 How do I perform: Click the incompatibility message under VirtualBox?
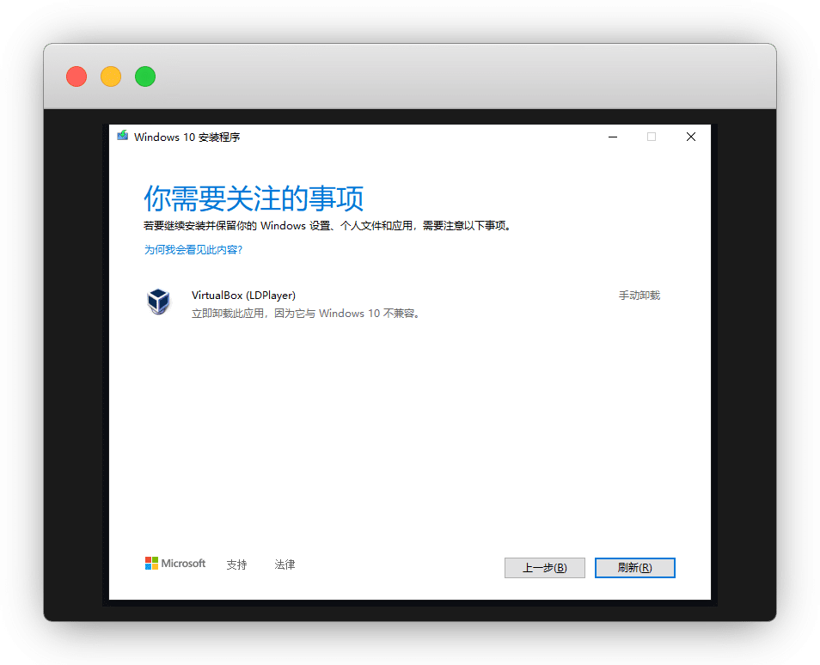(x=307, y=314)
